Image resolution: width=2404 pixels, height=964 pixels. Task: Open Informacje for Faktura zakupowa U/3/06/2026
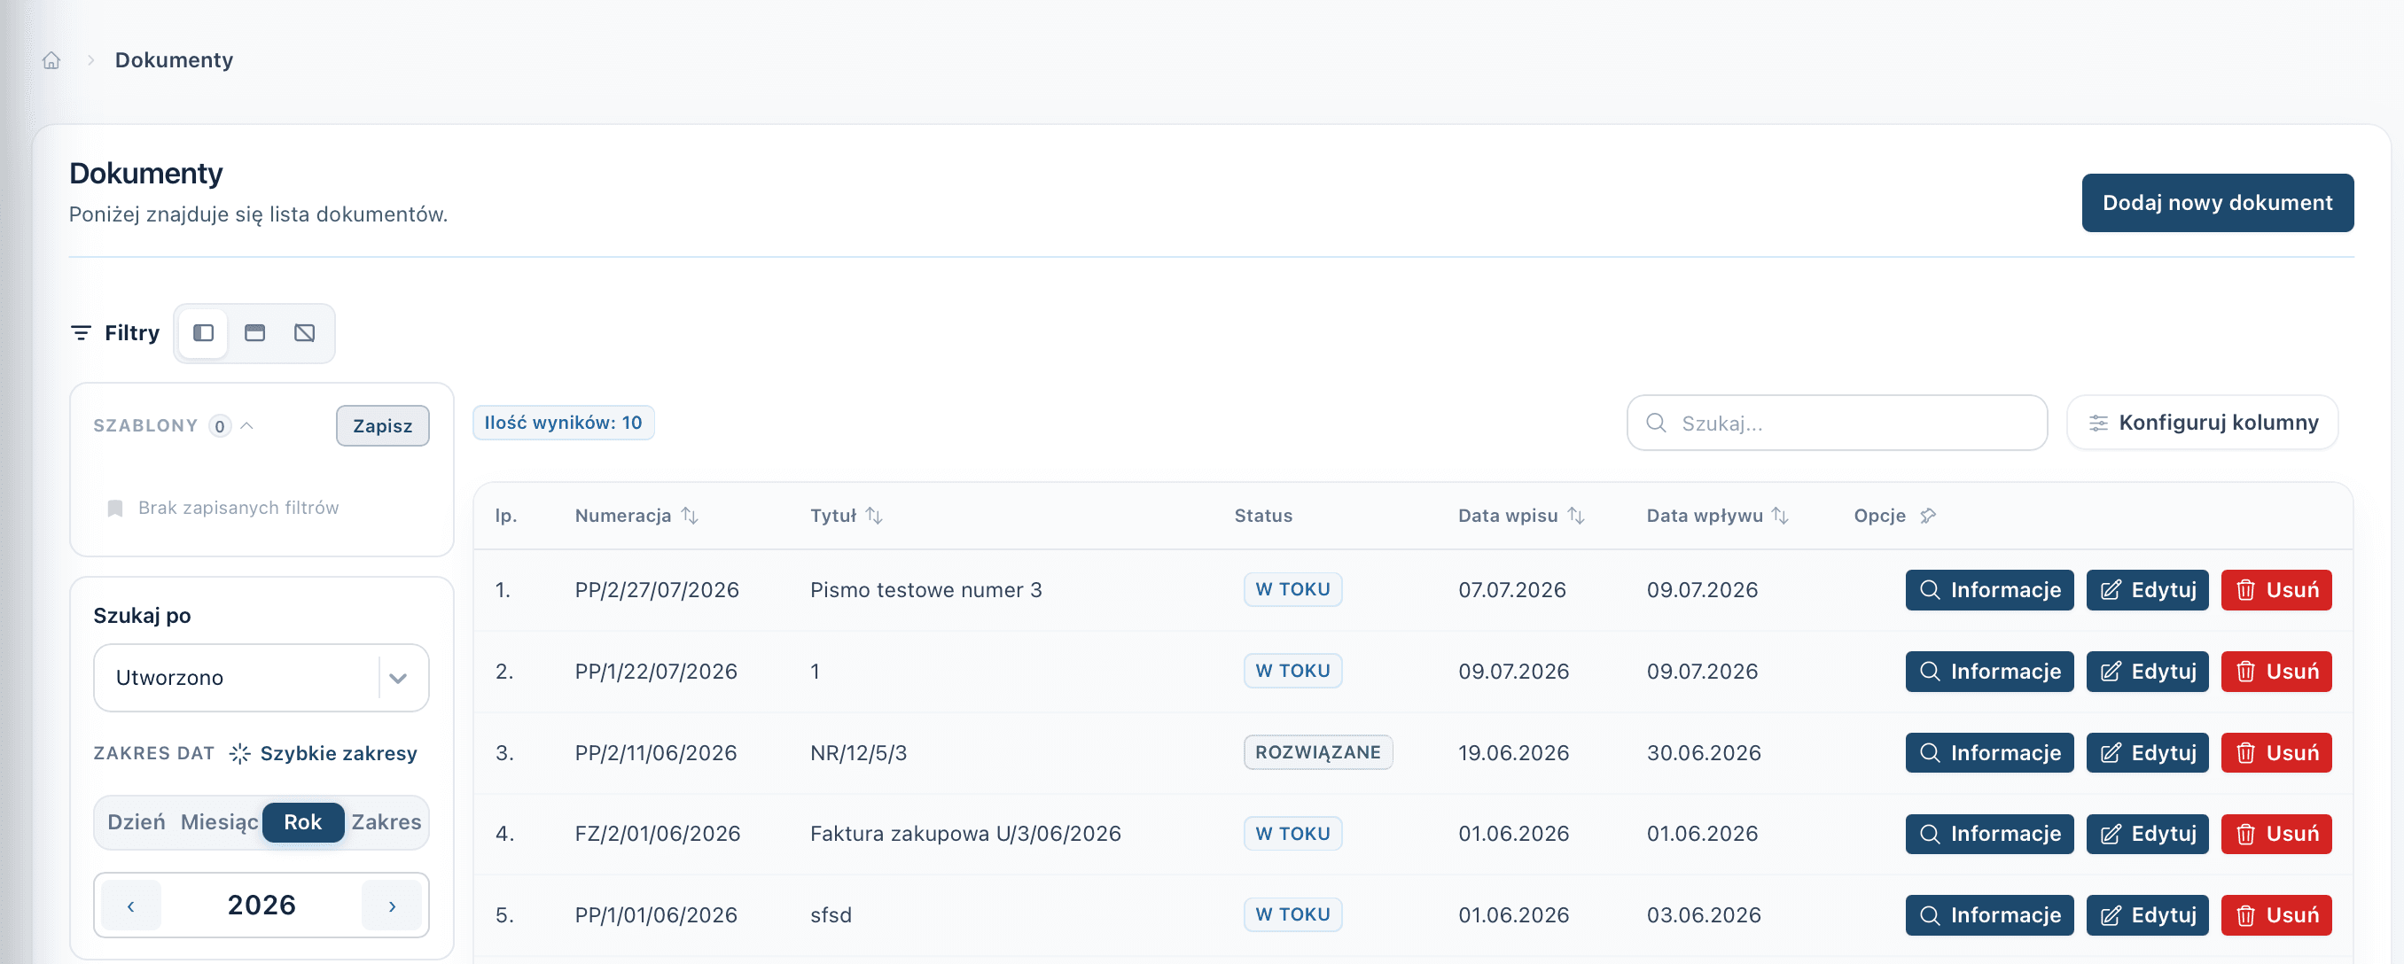pyautogui.click(x=1990, y=834)
